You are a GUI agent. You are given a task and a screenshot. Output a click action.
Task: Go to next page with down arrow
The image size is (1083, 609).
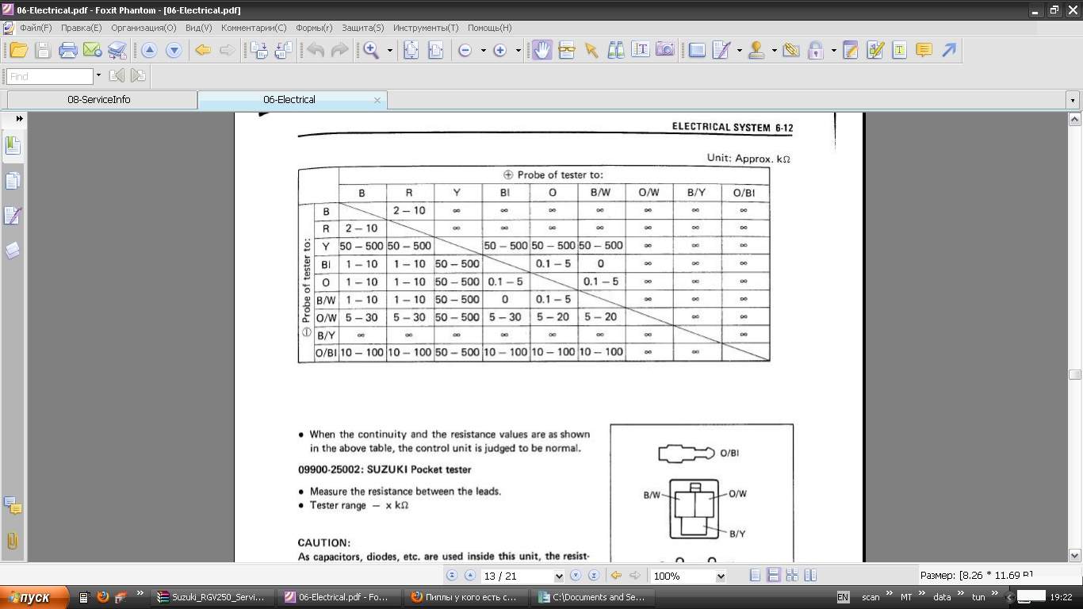pyautogui.click(x=174, y=51)
